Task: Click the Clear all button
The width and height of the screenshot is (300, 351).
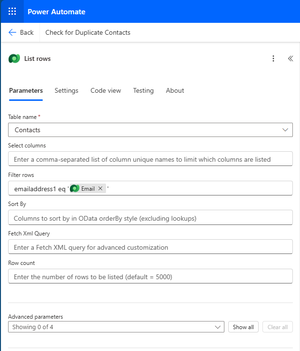Action: [278, 327]
